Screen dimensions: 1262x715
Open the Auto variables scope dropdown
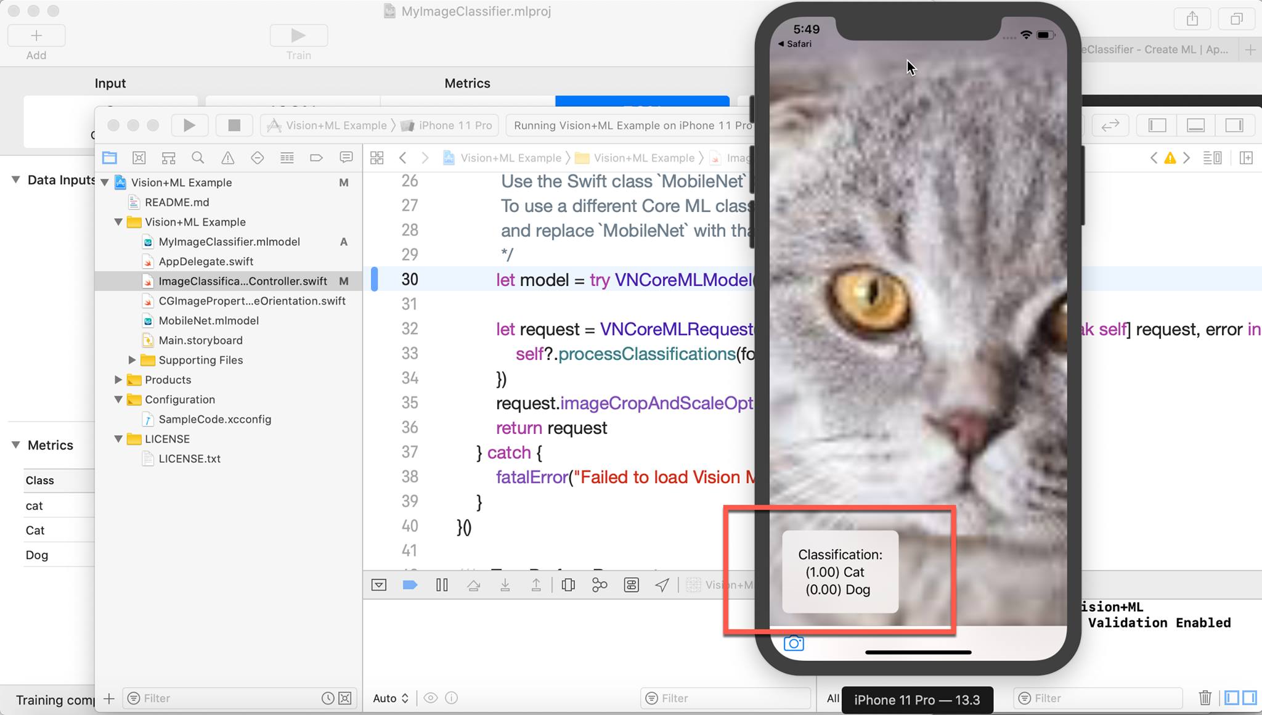coord(391,698)
